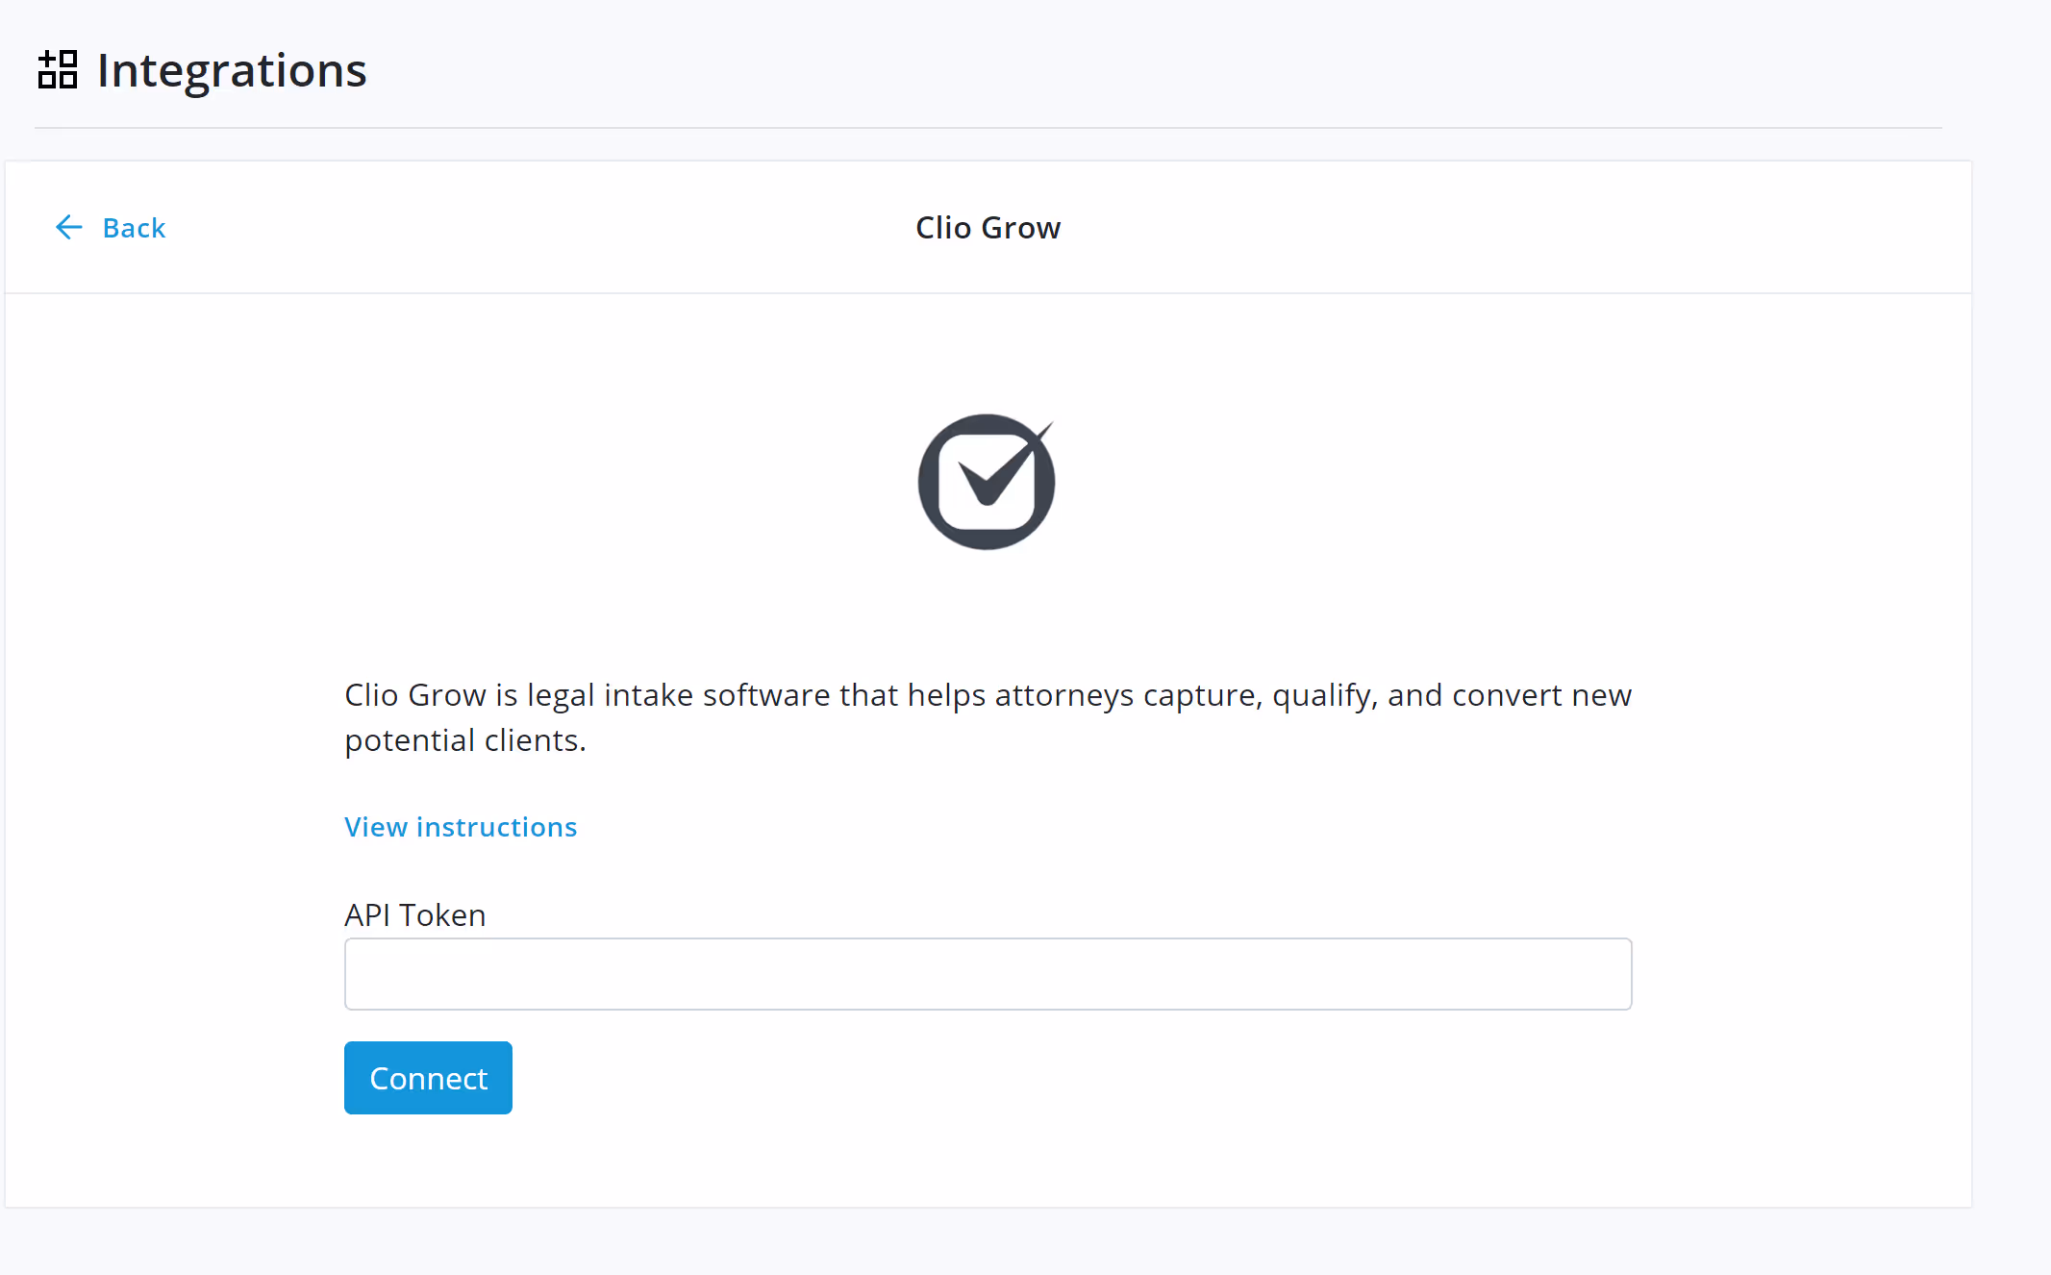Click the word 'Connect' inside the button
2051x1275 pixels.
[x=428, y=1078]
